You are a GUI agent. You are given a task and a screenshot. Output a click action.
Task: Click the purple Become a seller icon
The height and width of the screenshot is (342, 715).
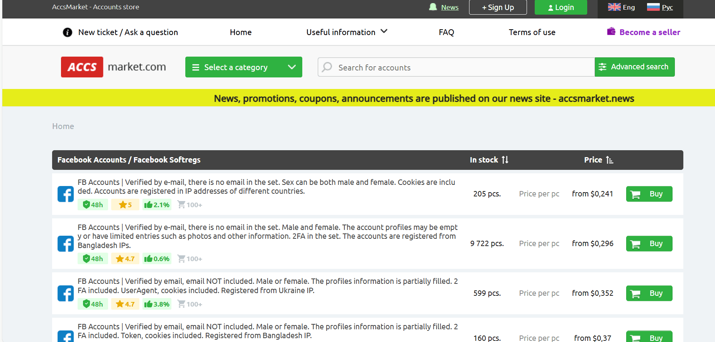[x=611, y=32]
